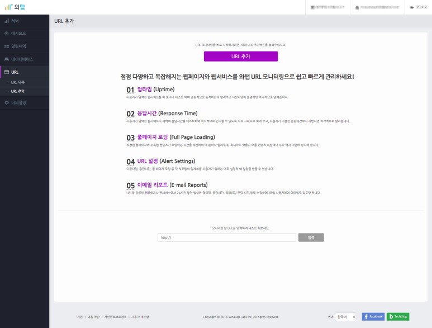The height and width of the screenshot is (328, 432).
Task: Open the 개인정보보호정책 footer link
Action: coord(115,317)
